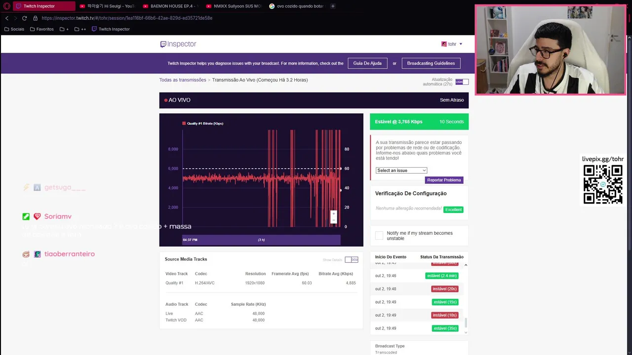Click the 60.03 framerate value
Screen dimensions: 632x355
(x=307, y=283)
